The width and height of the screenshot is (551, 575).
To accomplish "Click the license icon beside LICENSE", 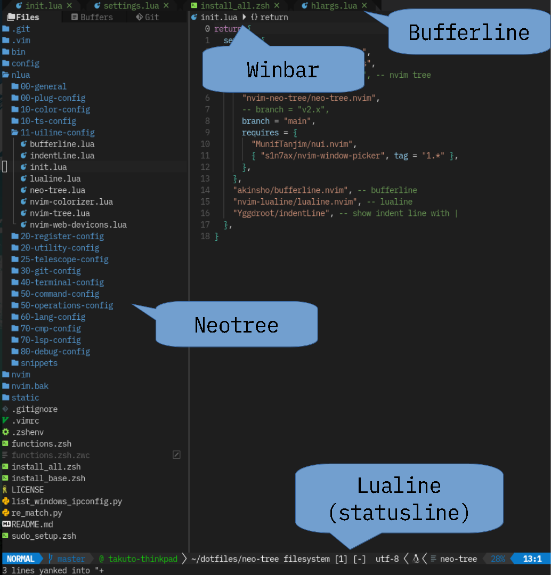I will point(5,490).
